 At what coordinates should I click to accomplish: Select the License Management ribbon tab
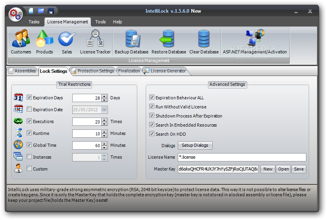(67, 22)
